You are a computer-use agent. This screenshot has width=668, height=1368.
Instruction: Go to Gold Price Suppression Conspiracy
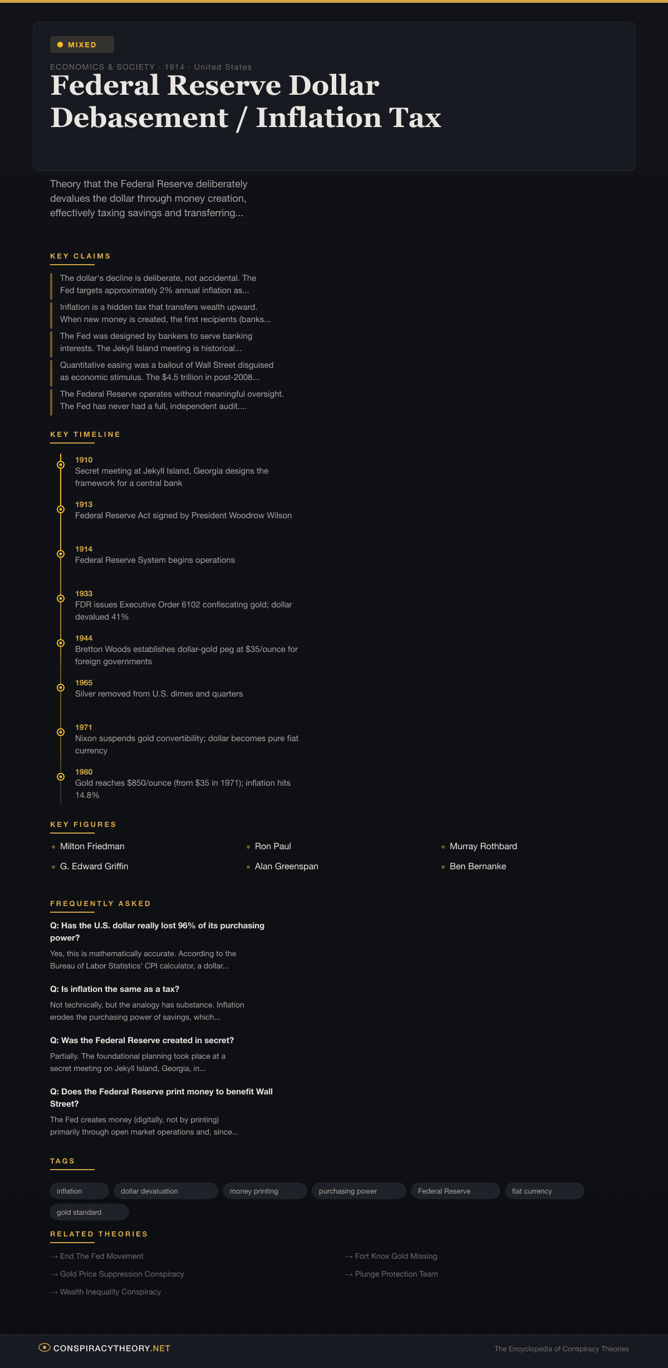(121, 1274)
